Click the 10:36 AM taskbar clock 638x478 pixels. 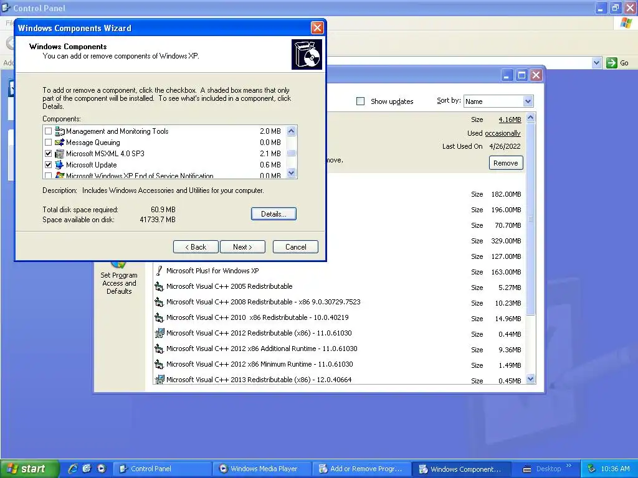coord(615,469)
